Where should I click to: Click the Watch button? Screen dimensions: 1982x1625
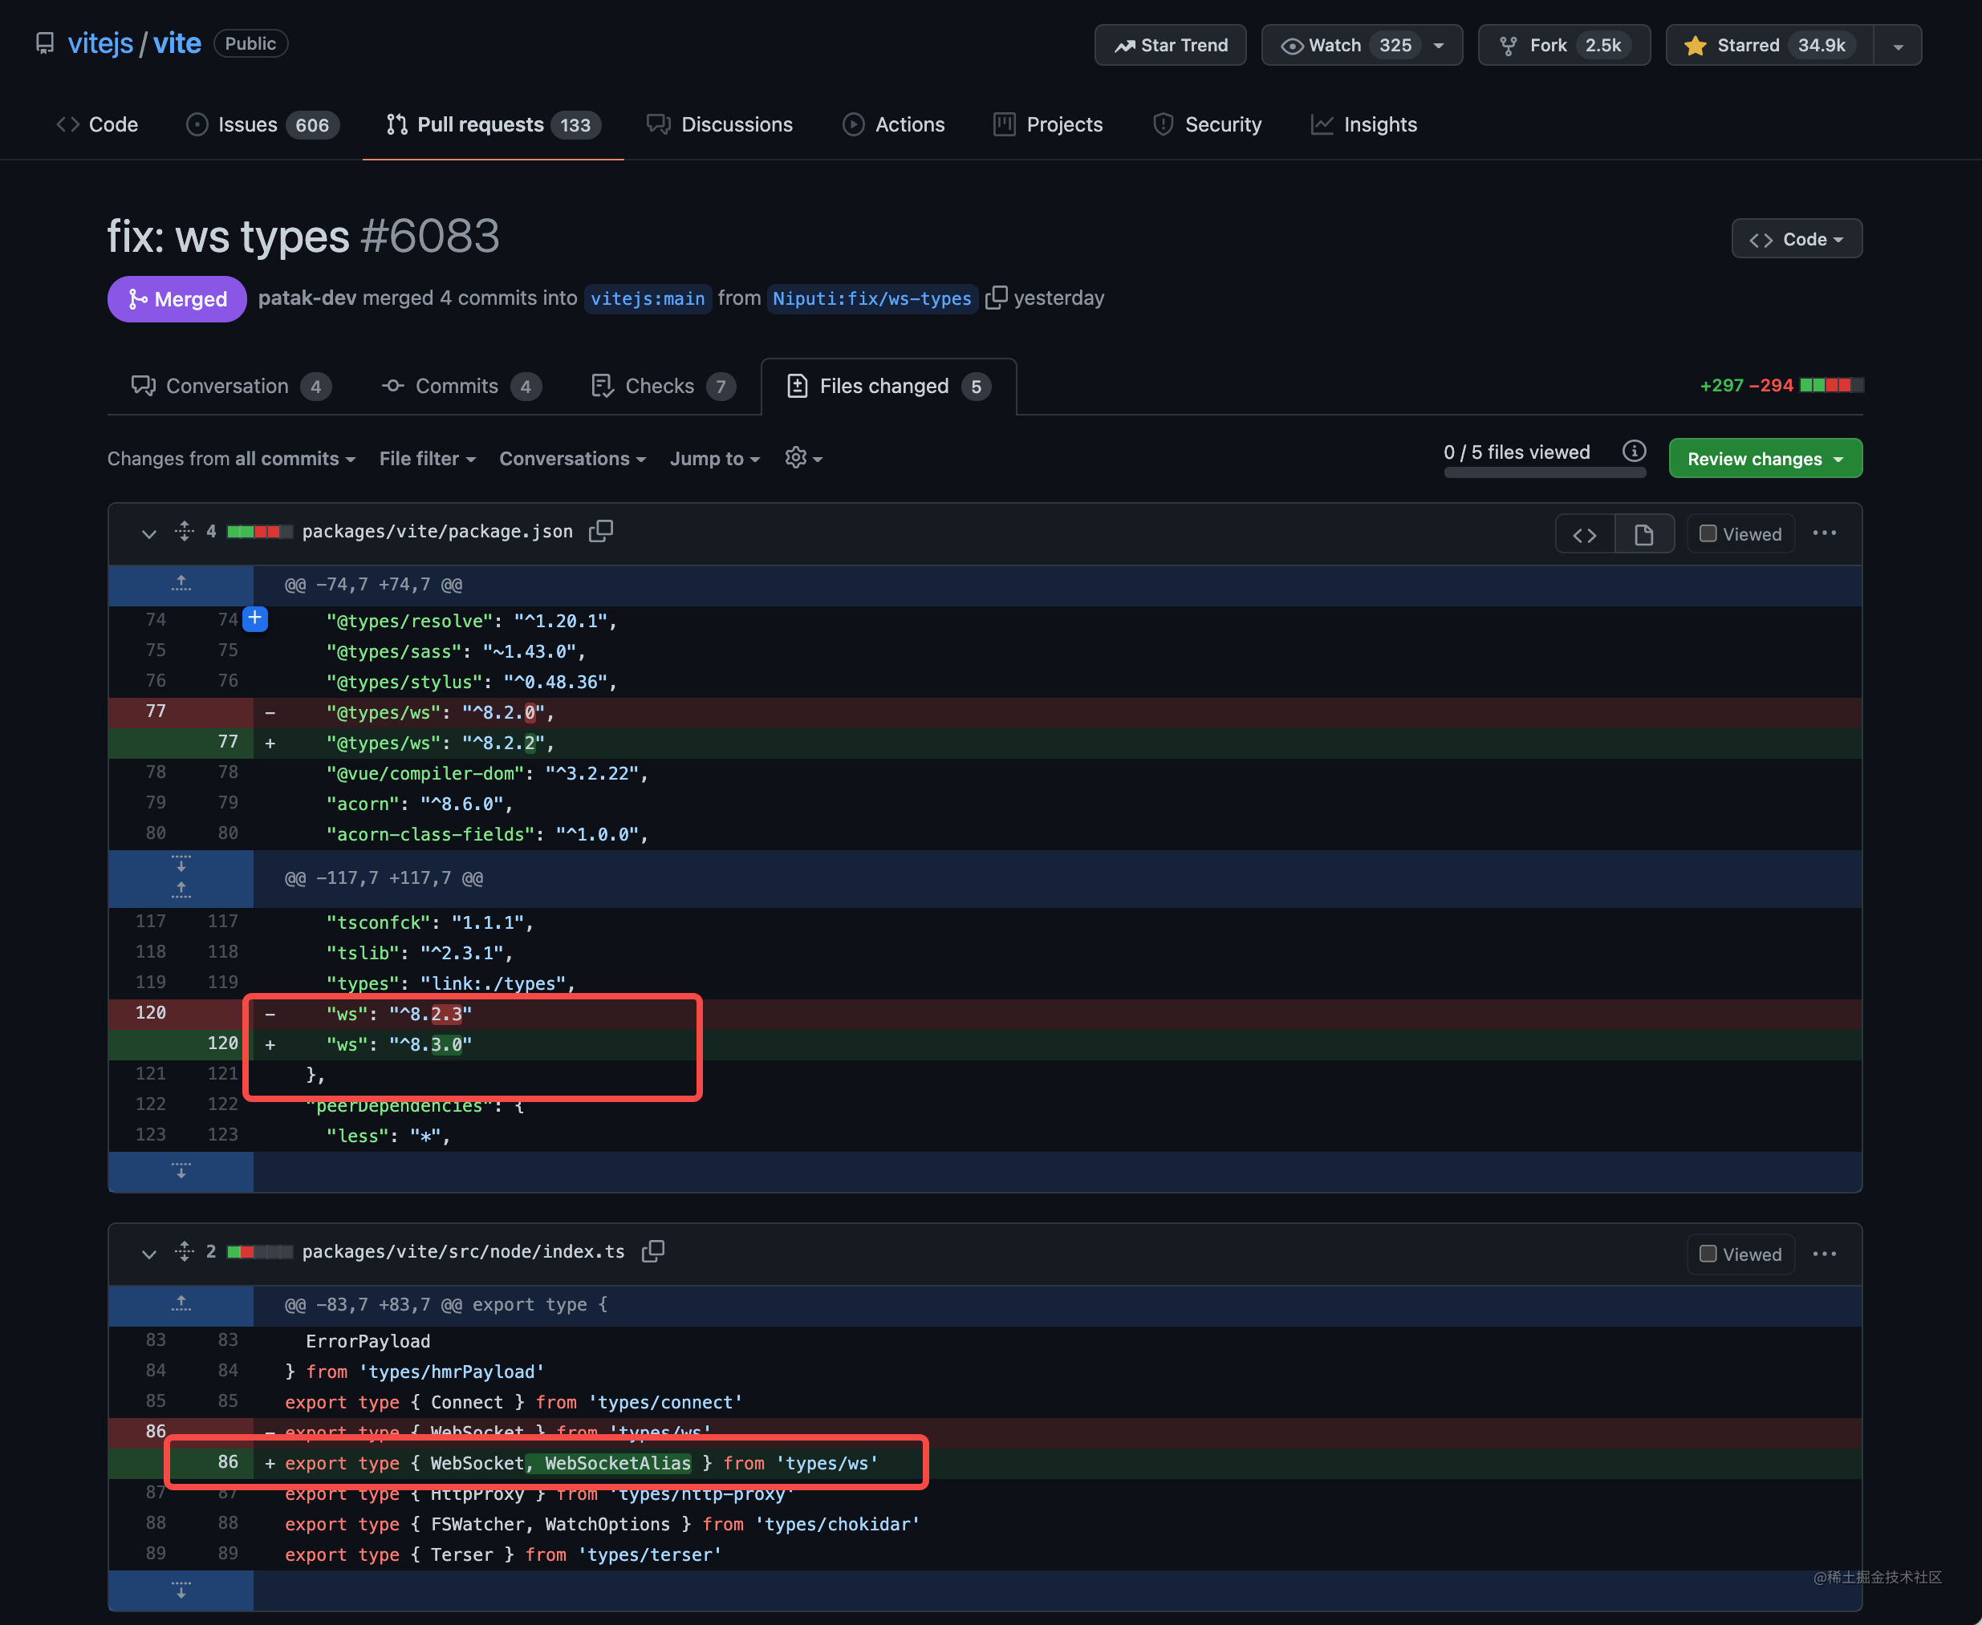tap(1361, 45)
